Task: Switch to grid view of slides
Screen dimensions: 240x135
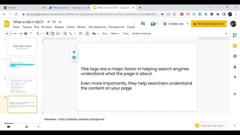Action: tap(27, 127)
